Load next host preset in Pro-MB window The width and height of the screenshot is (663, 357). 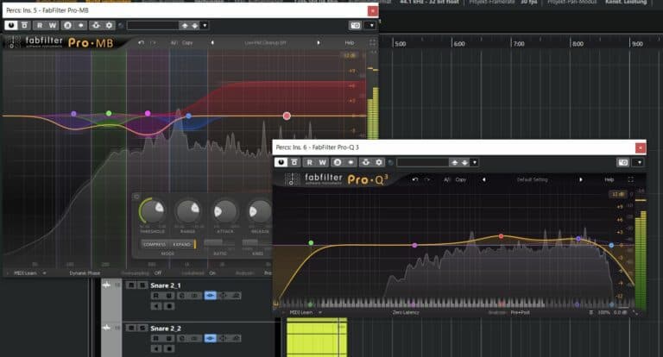[194, 26]
